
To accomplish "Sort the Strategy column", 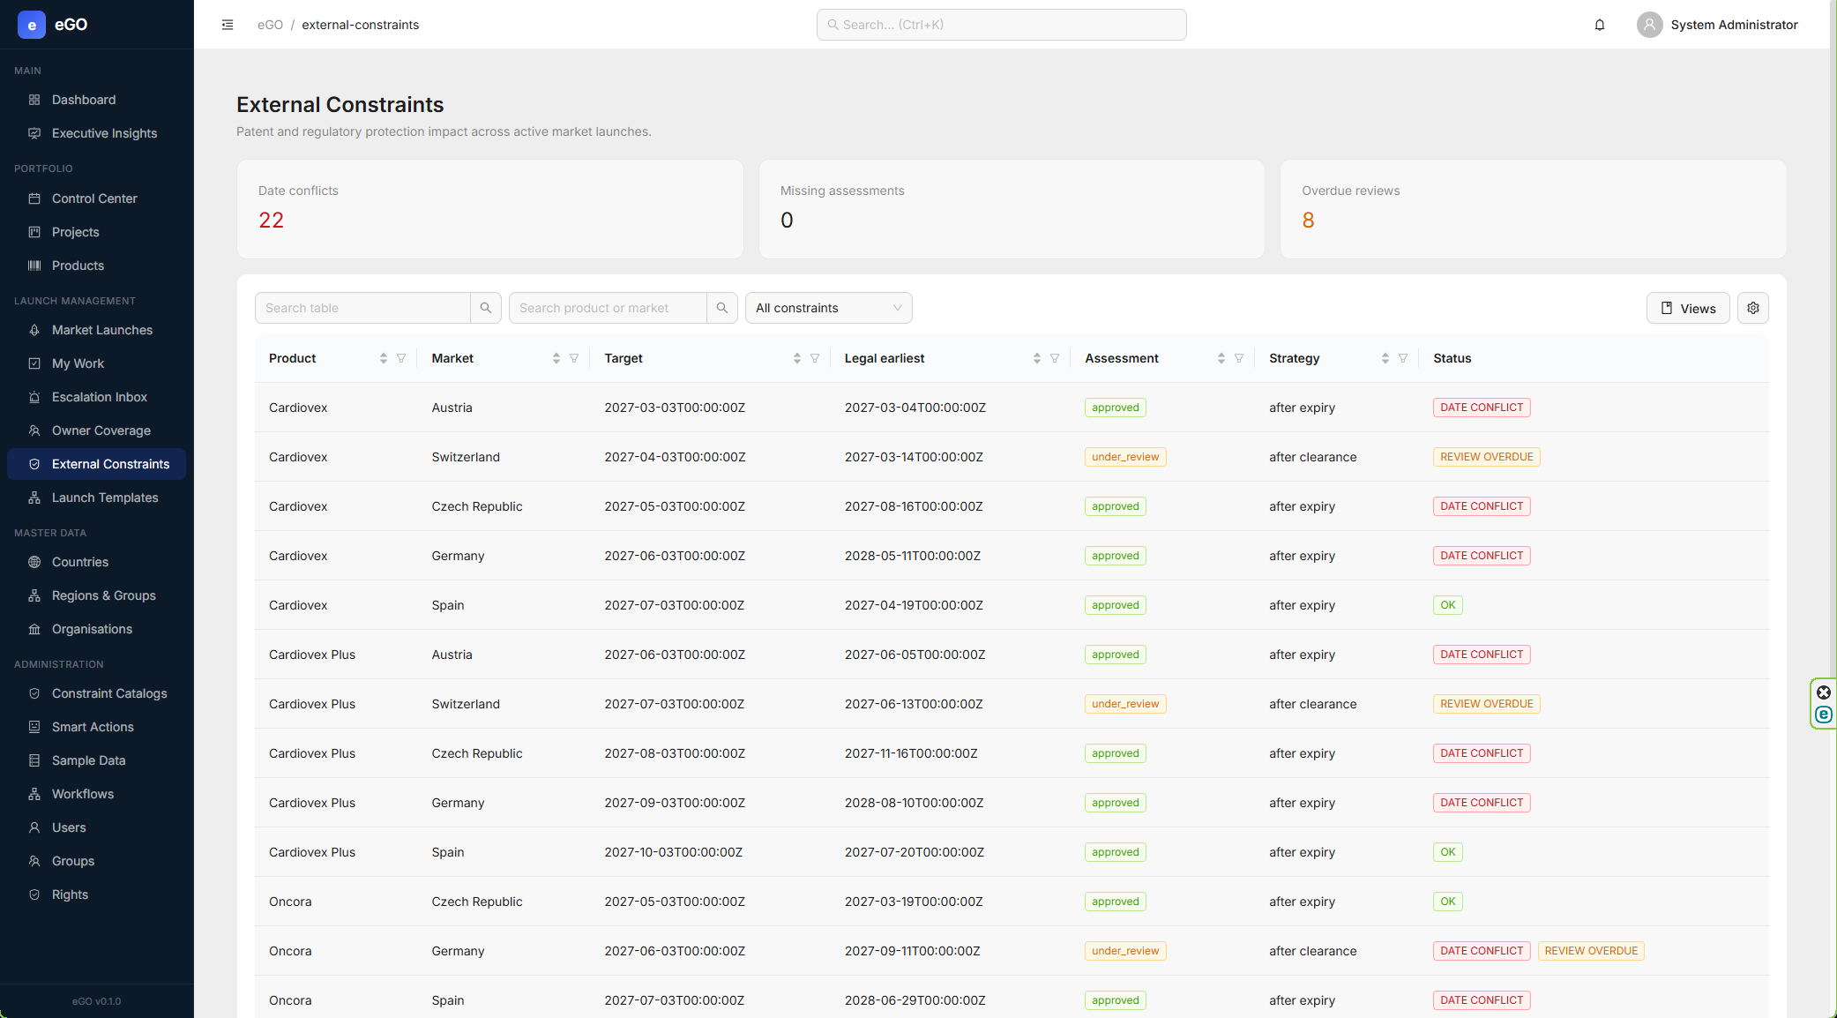I will [1385, 358].
